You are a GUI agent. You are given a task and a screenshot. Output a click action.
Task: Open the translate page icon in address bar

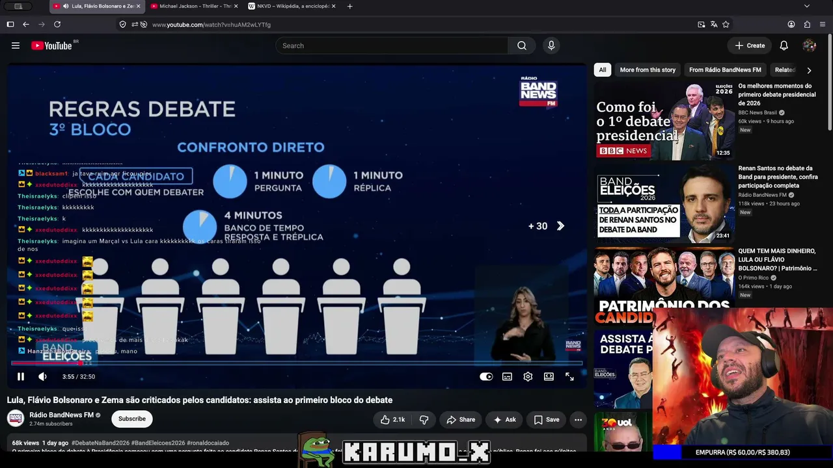[714, 25]
